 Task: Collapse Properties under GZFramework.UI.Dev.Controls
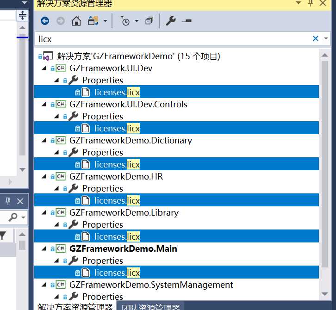click(57, 116)
